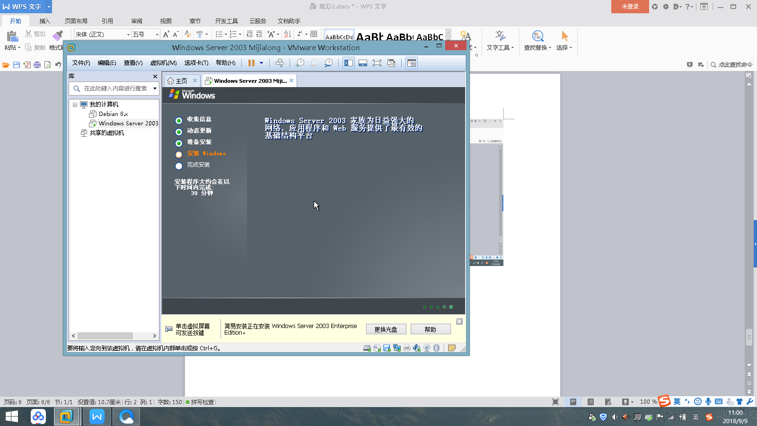Open the VMware snapshot manager icon

[329, 63]
